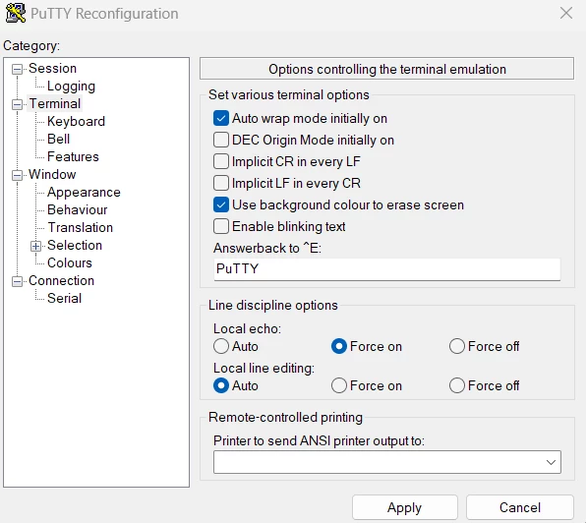Collapse the Connection tree node
586x523 pixels.
click(17, 281)
